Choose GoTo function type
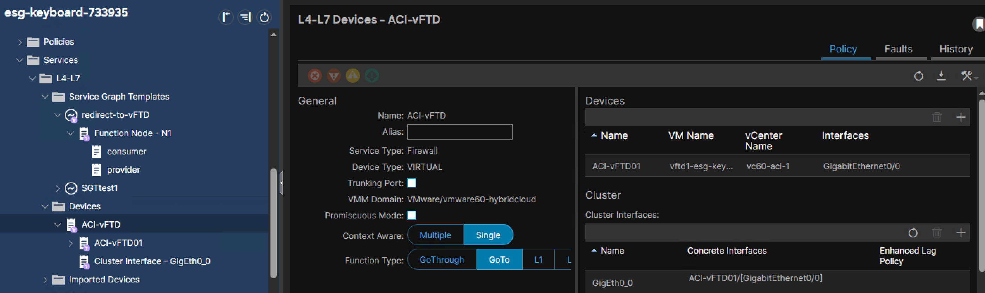 point(499,260)
